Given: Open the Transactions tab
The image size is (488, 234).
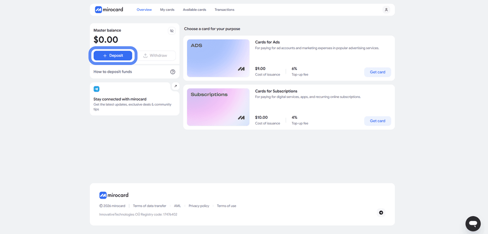Looking at the screenshot, I should pos(225,9).
